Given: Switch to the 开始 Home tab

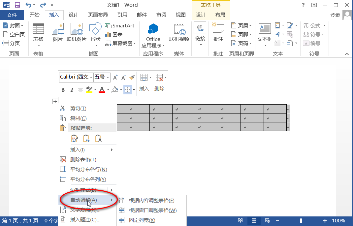Looking at the screenshot, I should click(34, 15).
